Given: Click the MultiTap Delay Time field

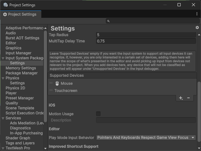Looking at the screenshot, I should pos(146,41).
